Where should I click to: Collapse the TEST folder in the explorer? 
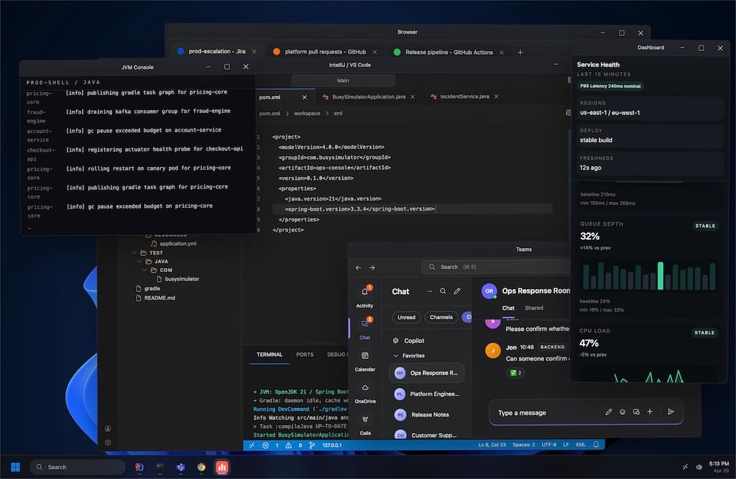click(x=133, y=252)
